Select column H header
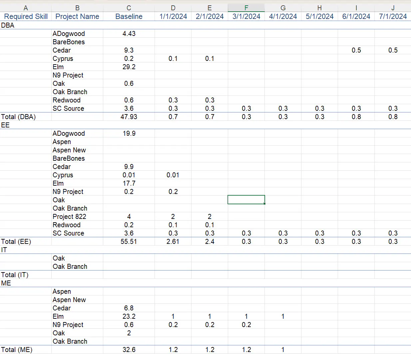 [320, 8]
